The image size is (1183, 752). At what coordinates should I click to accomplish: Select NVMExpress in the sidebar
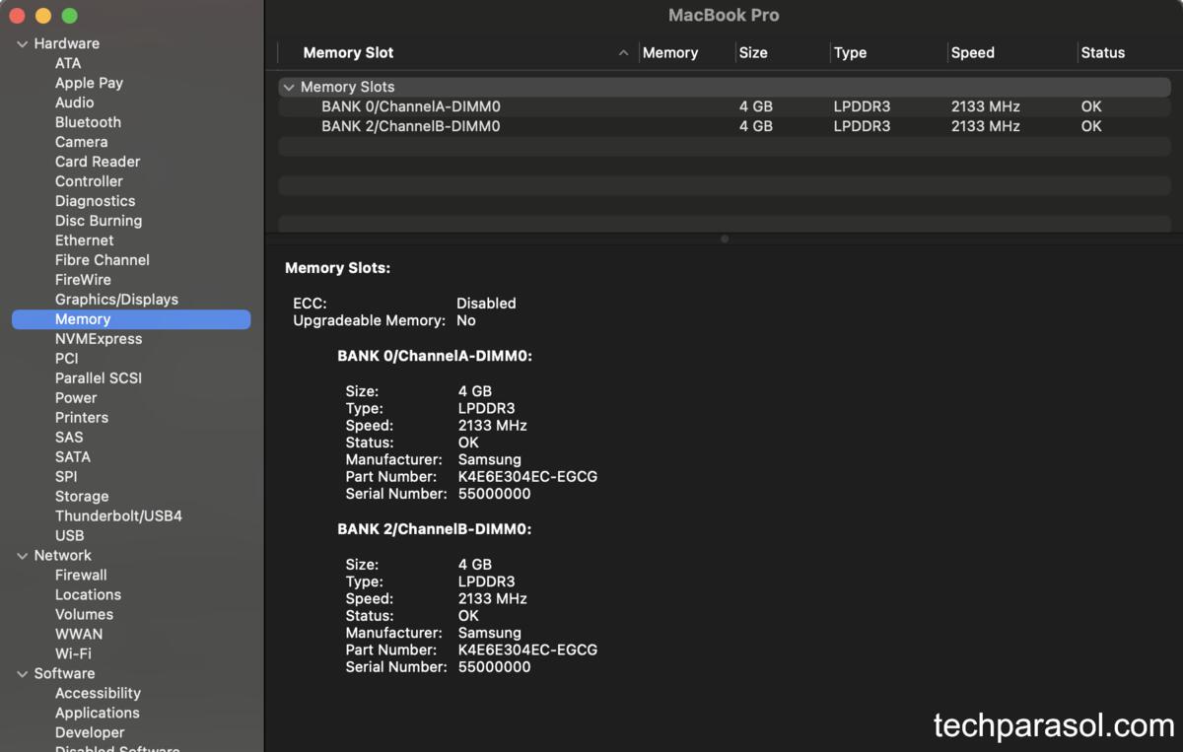point(99,339)
